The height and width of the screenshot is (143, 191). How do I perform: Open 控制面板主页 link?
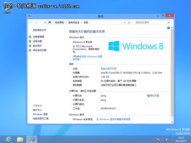(x=39, y=30)
